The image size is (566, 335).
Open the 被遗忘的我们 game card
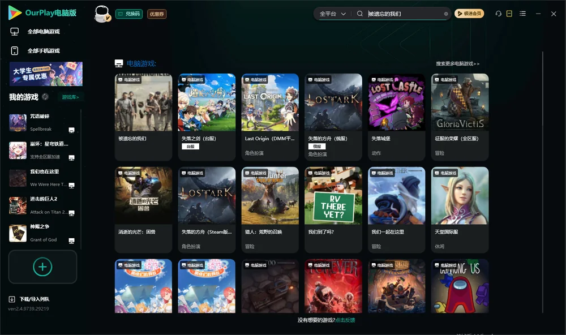point(143,117)
